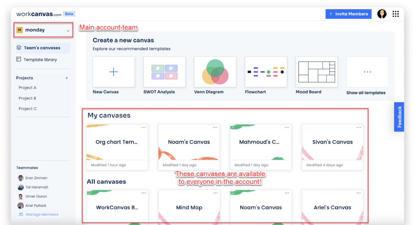Open Project B

pyautogui.click(x=27, y=98)
